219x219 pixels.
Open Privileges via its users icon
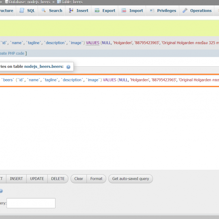click(x=152, y=11)
